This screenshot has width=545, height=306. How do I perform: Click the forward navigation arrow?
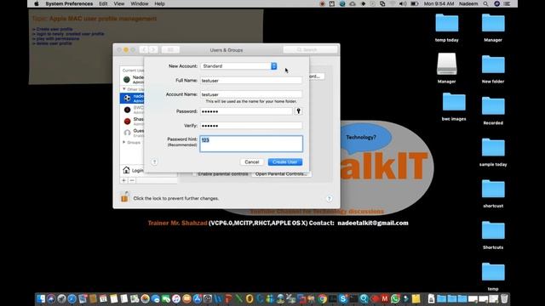[153, 50]
